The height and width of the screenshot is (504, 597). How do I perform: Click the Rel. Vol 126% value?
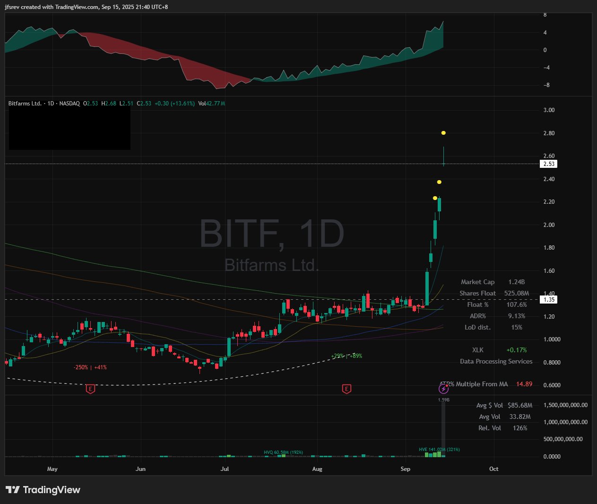520,428
